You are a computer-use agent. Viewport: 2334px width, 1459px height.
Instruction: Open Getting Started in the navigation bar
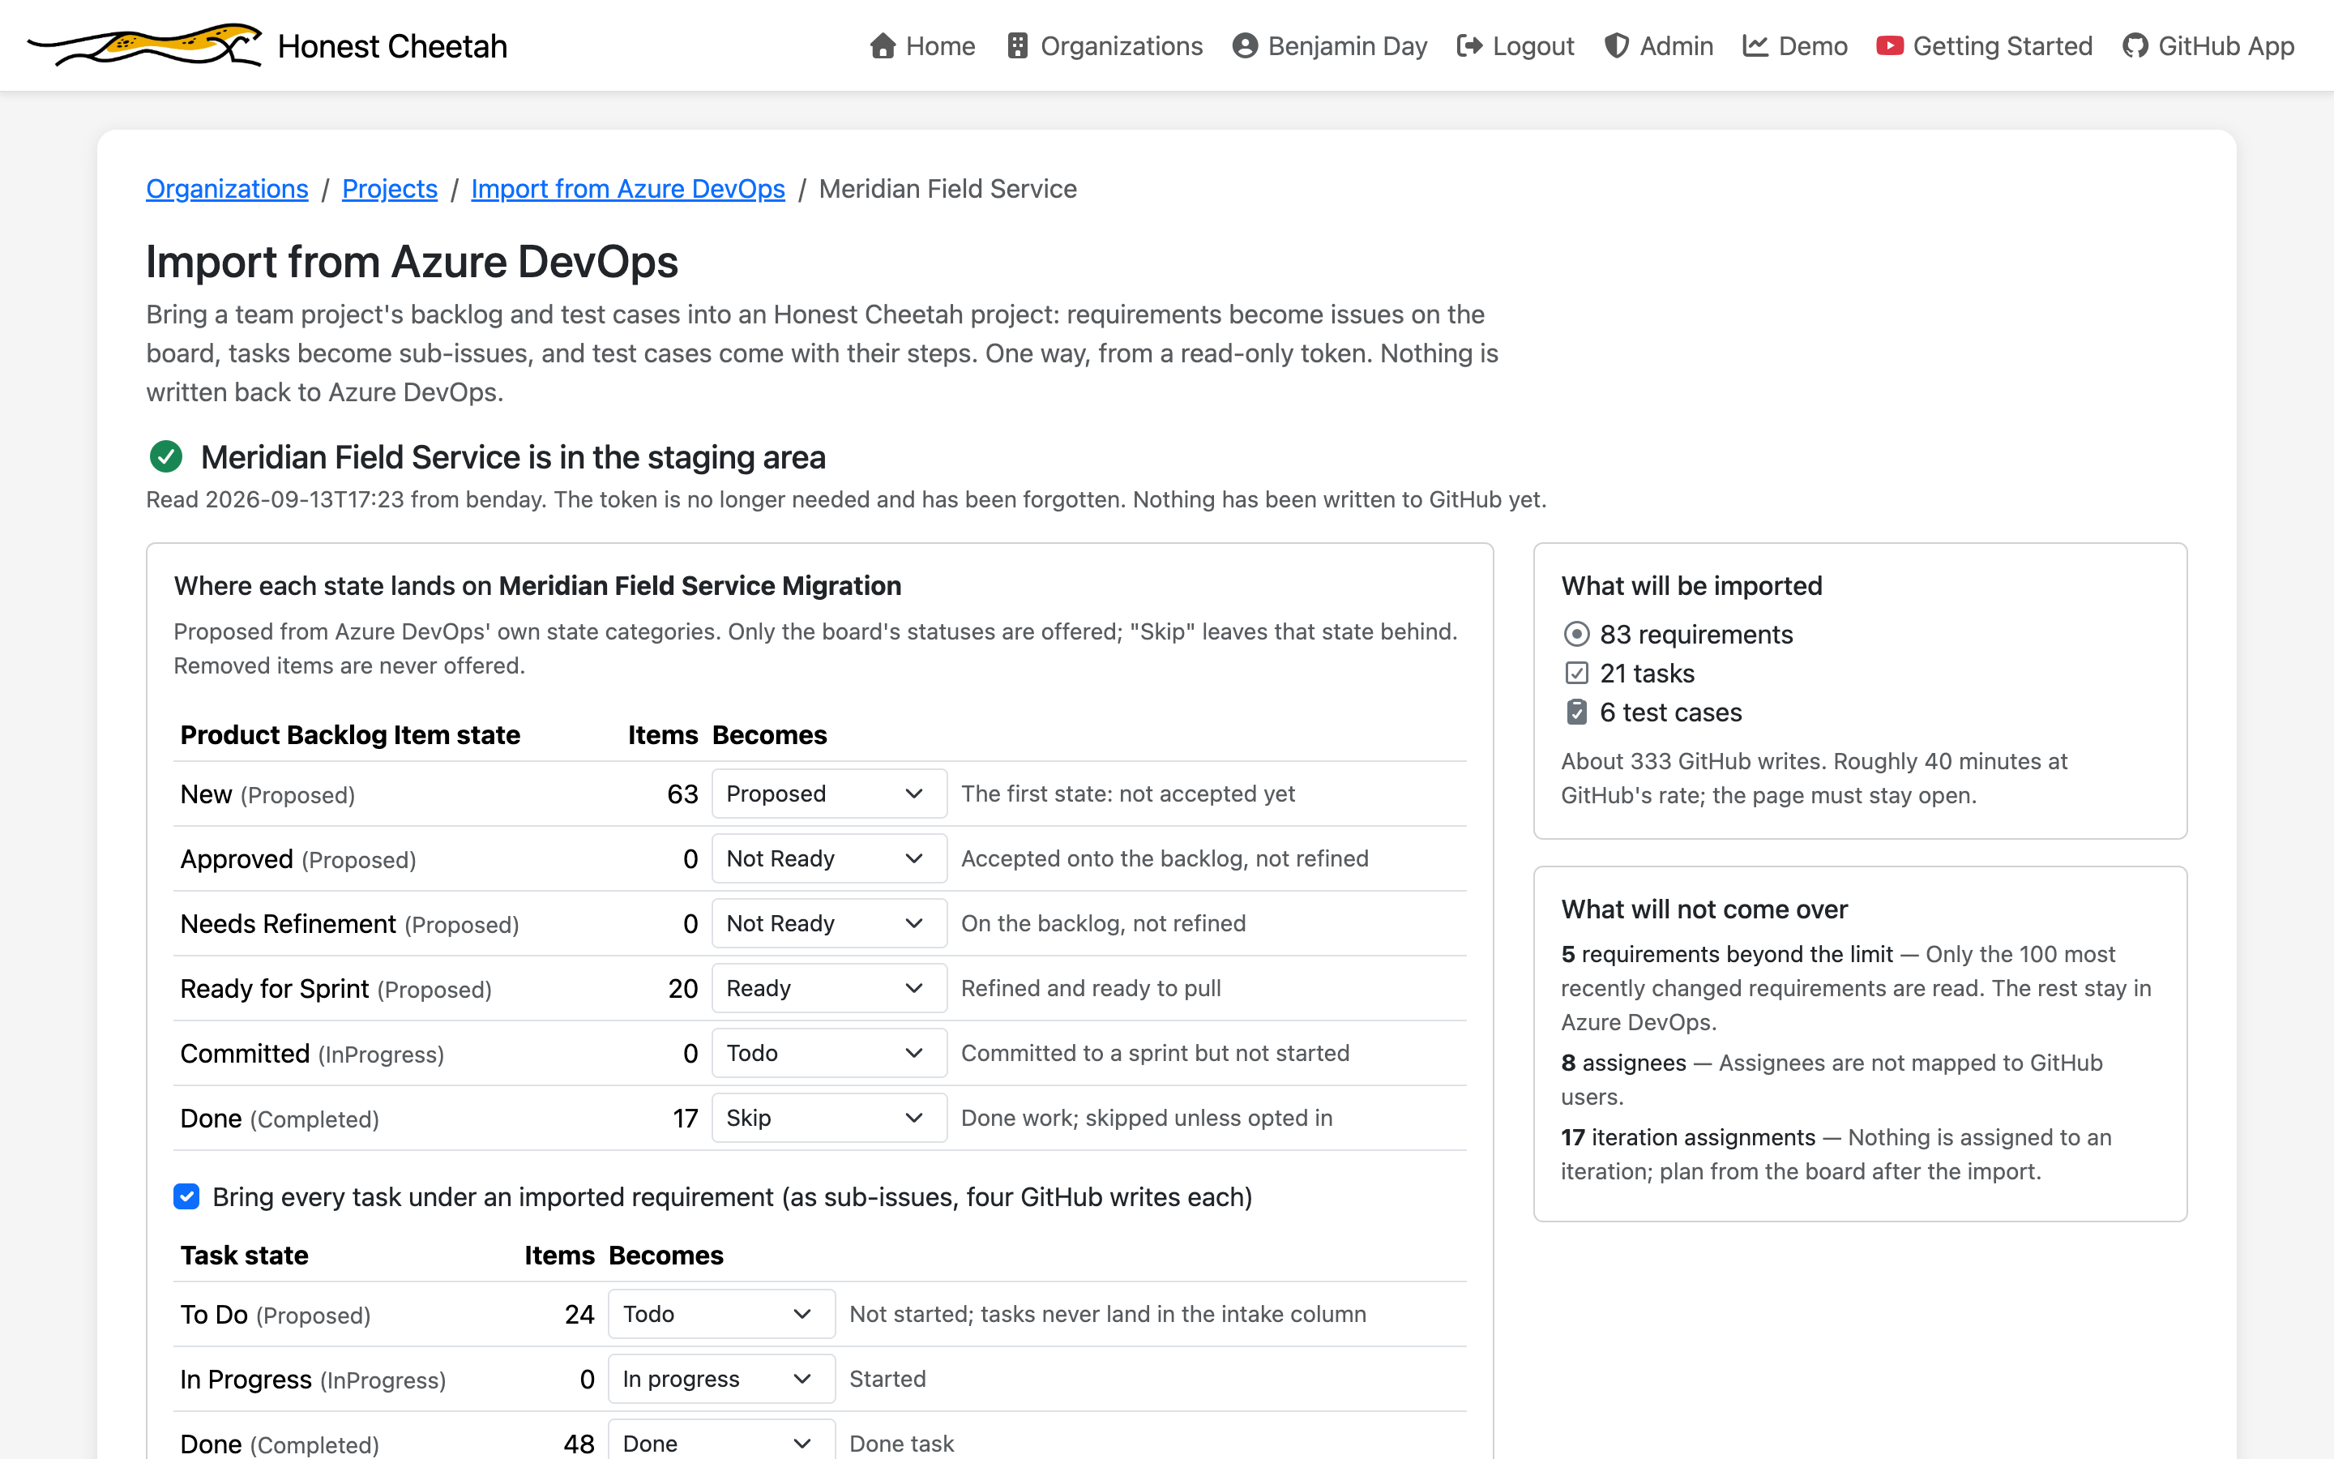(x=1985, y=46)
